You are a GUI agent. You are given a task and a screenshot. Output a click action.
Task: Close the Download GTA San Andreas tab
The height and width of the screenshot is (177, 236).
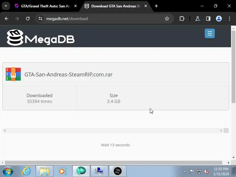click(145, 6)
